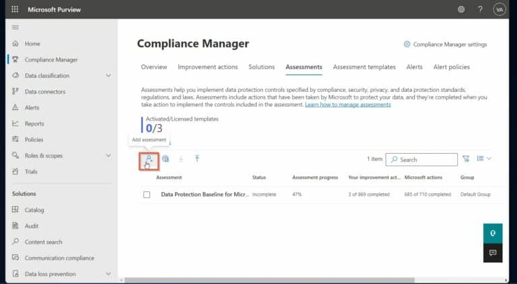Click the Data classification icon

pos(15,76)
